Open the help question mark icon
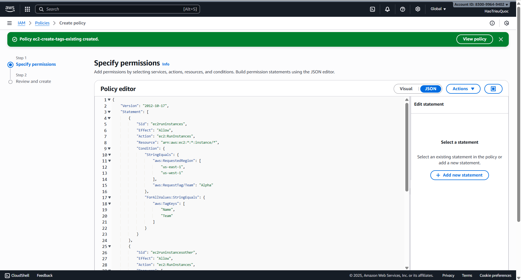This screenshot has height=280, width=521. click(x=402, y=9)
